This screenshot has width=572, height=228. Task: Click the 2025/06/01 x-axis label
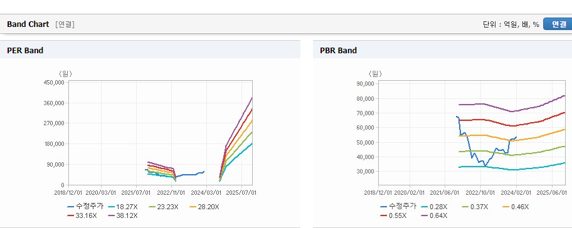tap(551, 192)
